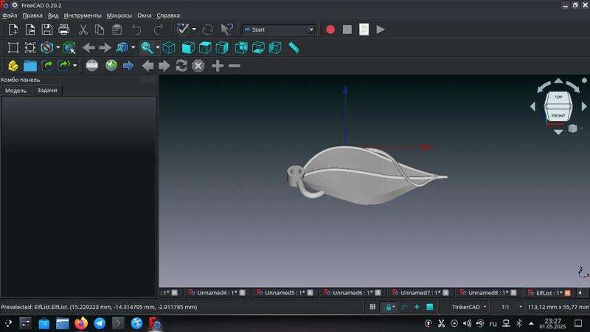Stop loading the web page
The image size is (590, 332).
pyautogui.click(x=198, y=66)
